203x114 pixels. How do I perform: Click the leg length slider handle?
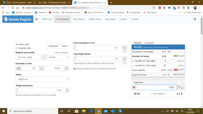tap(75, 59)
